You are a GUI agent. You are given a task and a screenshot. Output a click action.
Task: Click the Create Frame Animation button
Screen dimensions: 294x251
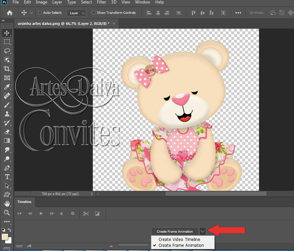pos(175,231)
